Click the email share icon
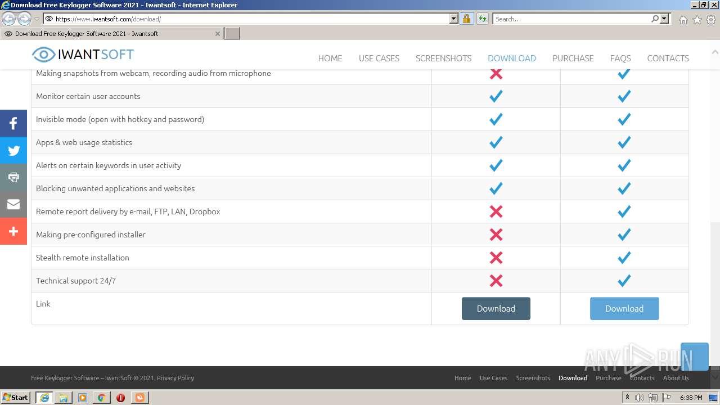Viewport: 720px width, 405px height. (13, 204)
